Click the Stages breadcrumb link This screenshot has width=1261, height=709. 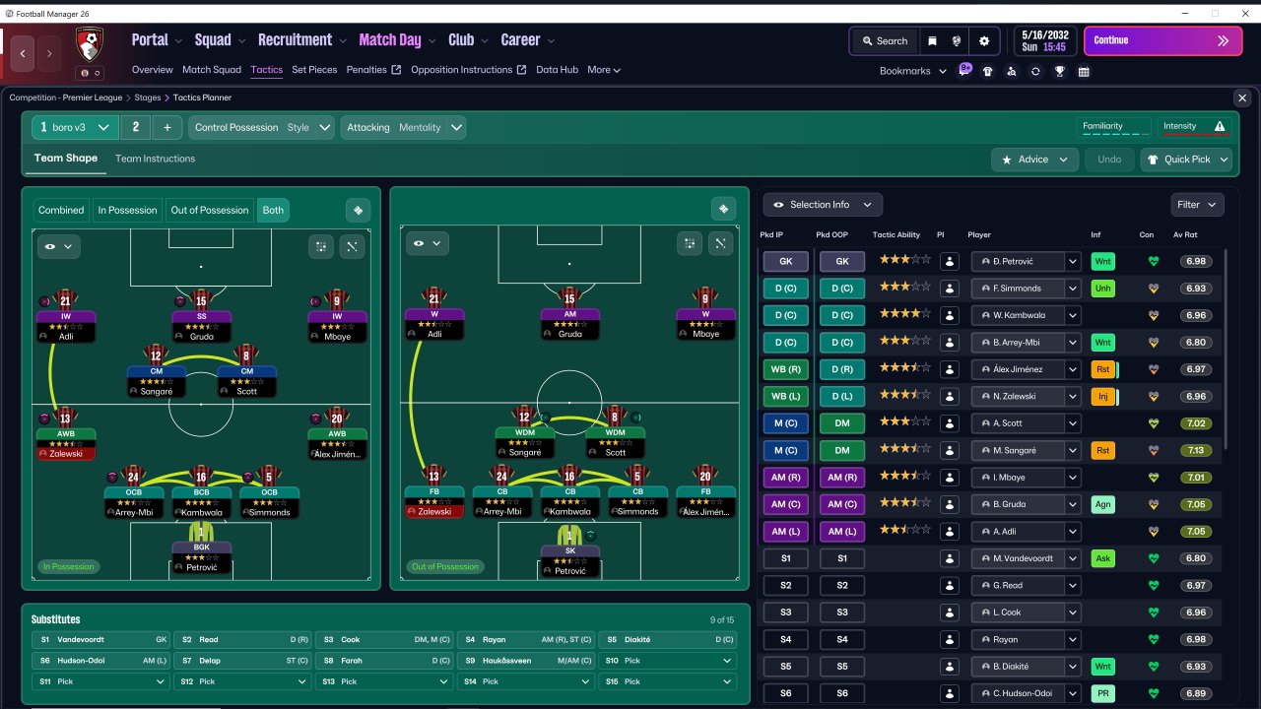pos(148,97)
